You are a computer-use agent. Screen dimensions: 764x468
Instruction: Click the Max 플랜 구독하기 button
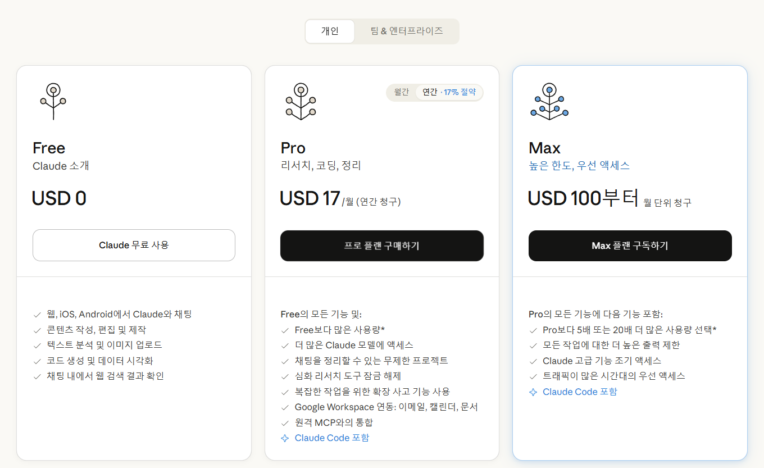(630, 246)
